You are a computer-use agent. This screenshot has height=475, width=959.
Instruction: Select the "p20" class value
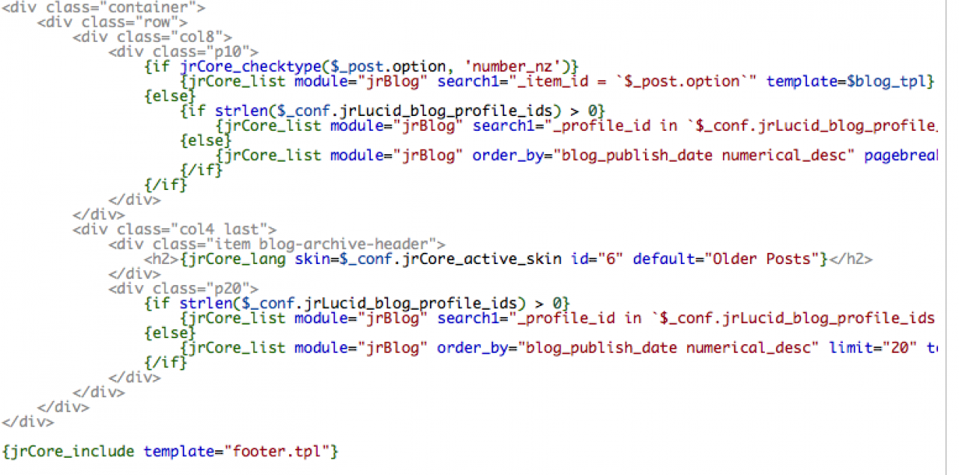point(228,288)
